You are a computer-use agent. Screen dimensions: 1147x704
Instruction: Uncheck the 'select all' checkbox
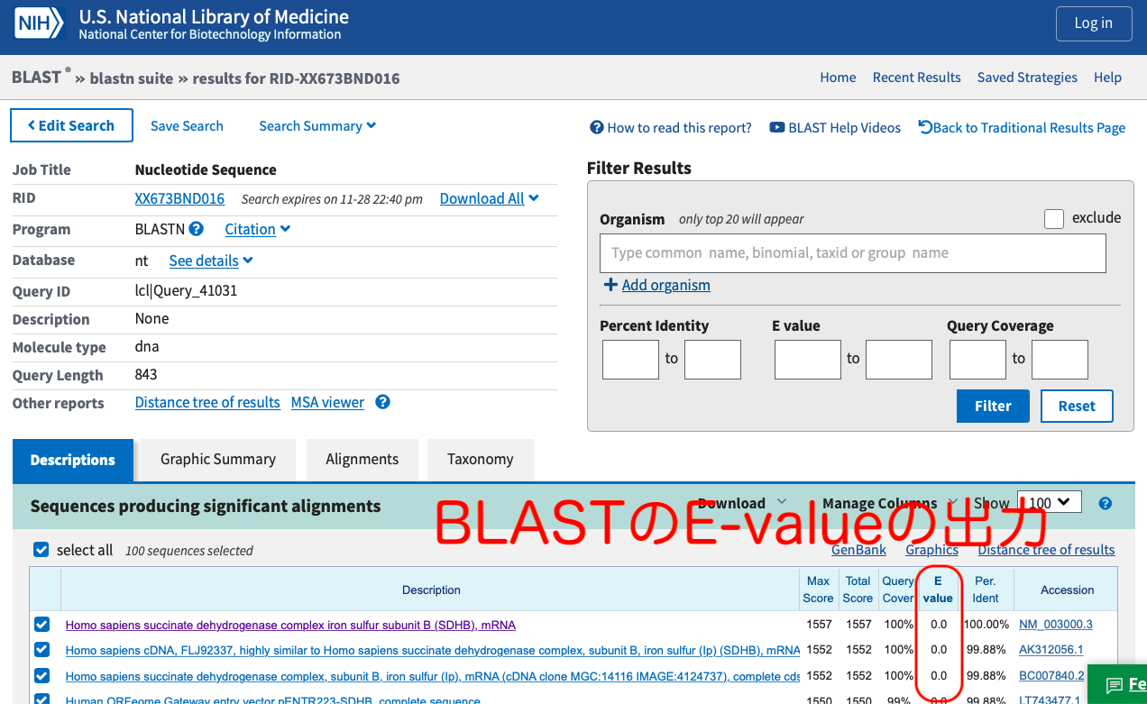click(41, 550)
